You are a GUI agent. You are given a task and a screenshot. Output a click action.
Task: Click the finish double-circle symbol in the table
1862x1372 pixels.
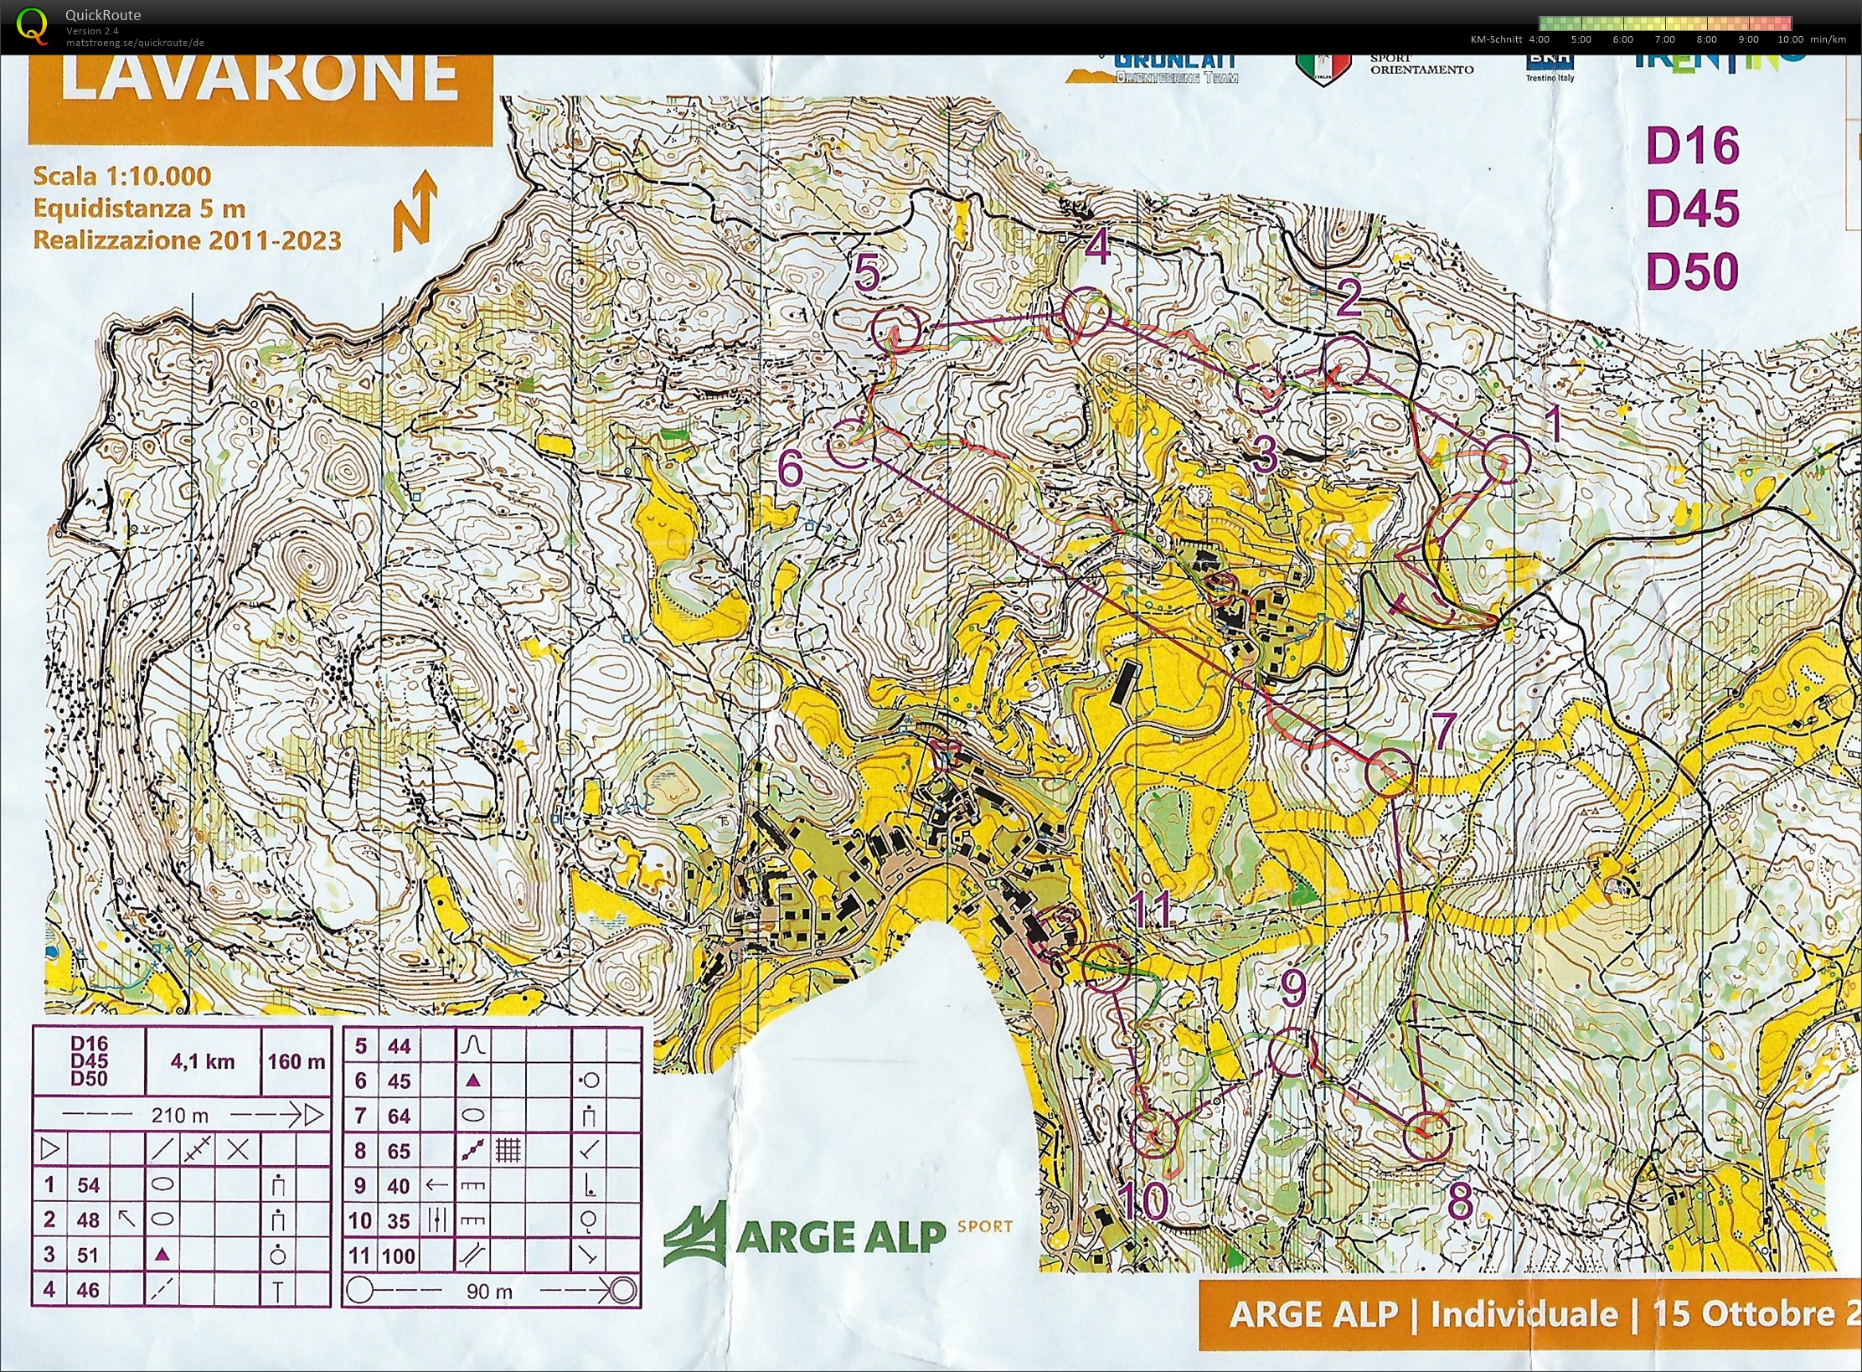(622, 1291)
